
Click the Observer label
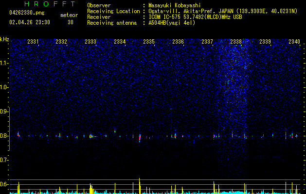pyautogui.click(x=99, y=5)
